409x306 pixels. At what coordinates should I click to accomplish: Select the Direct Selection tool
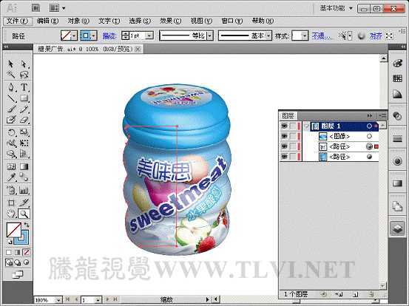click(x=24, y=64)
